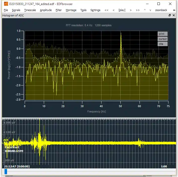Shift signals down with the v item

tap(150, 10)
